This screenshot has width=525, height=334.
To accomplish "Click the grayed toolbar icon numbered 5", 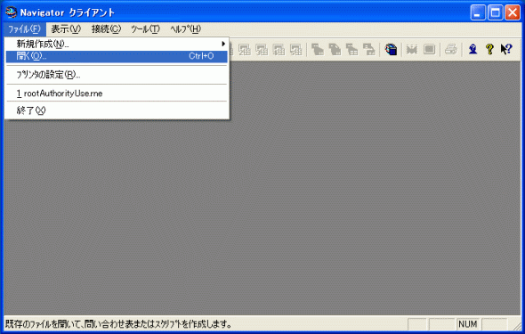I will [295, 50].
